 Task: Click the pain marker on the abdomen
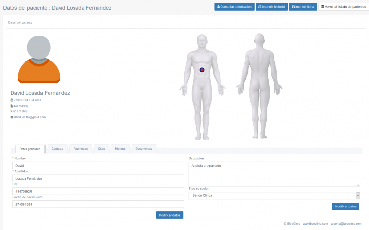(x=202, y=70)
